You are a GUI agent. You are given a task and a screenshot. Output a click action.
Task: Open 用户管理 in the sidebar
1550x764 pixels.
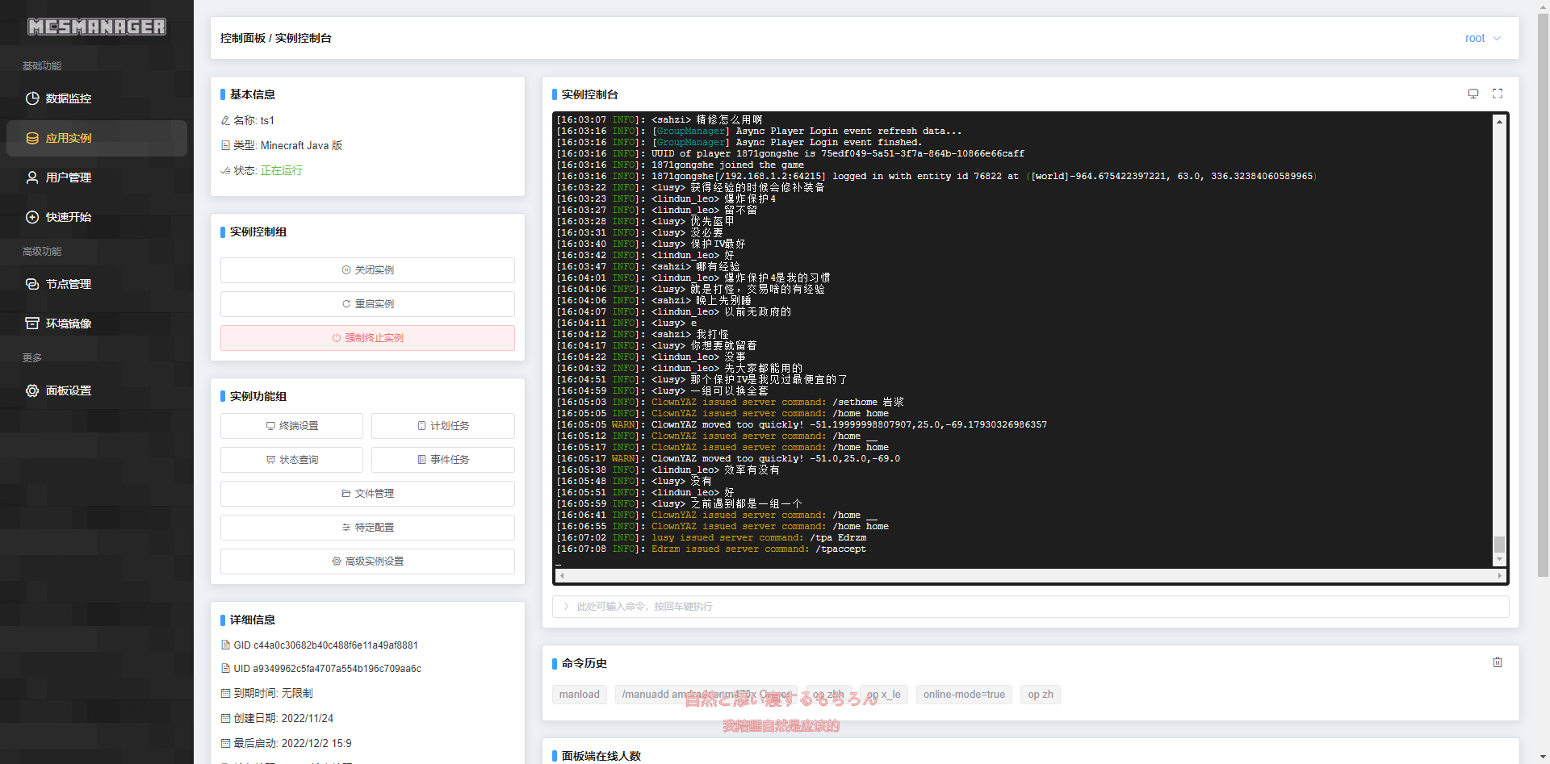69,177
